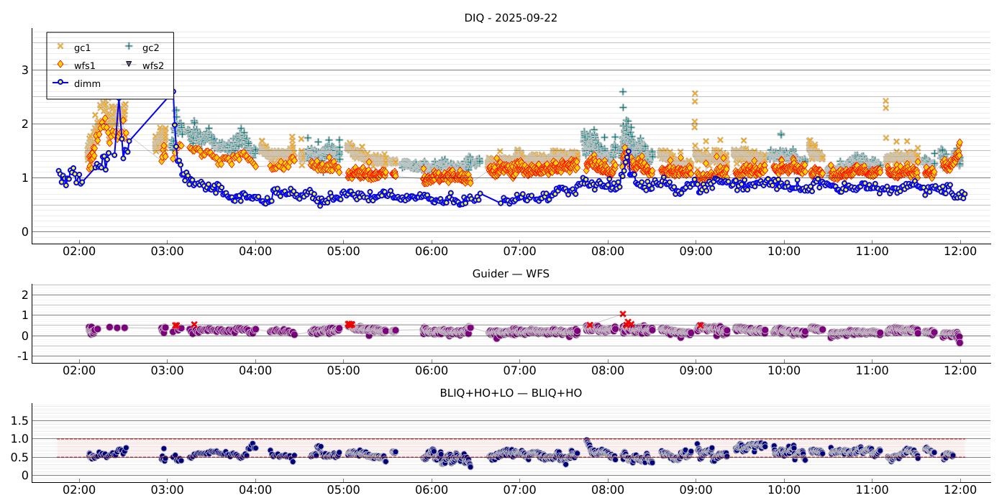Click the dimm legend label
The image size is (1007, 503).
click(x=87, y=83)
